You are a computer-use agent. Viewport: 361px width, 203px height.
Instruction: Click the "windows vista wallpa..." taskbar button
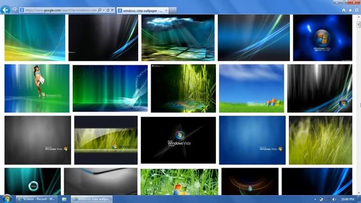tap(91, 199)
